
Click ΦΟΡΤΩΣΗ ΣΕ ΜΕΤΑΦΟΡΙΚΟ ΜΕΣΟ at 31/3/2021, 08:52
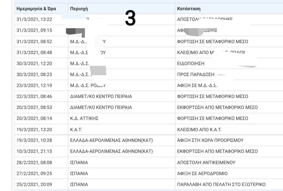(x=213, y=41)
